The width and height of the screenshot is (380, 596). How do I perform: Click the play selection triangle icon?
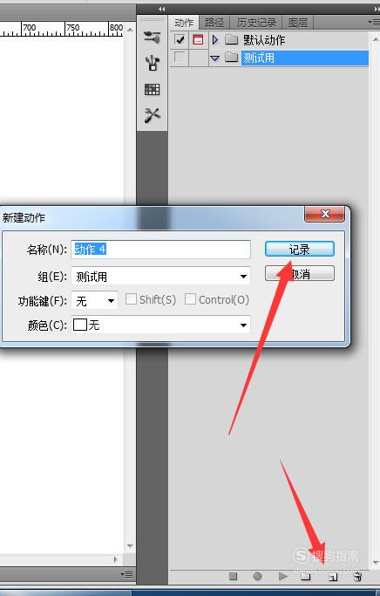pyautogui.click(x=282, y=577)
